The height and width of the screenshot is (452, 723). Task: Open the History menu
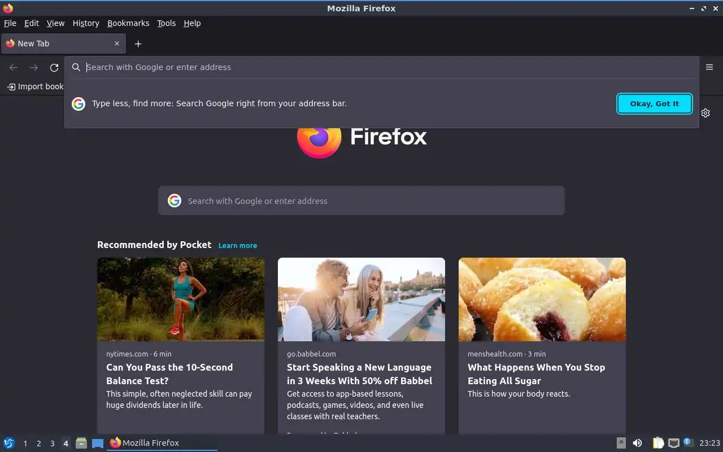click(86, 23)
